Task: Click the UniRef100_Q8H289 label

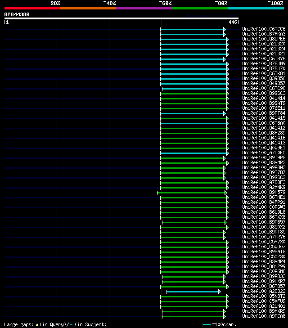Action: [264, 133]
